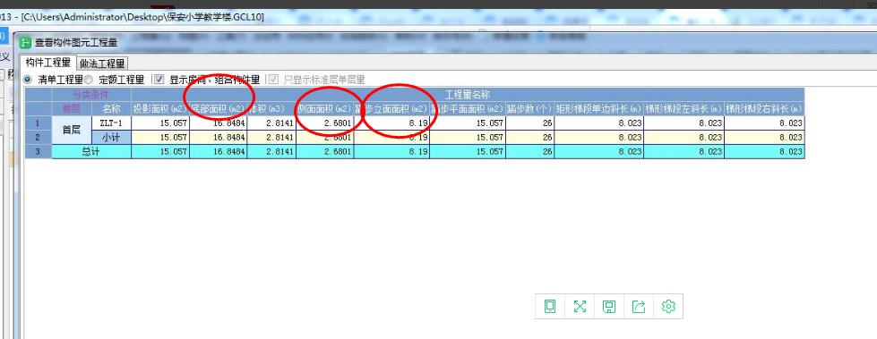Click the floppy disk save icon

609,306
